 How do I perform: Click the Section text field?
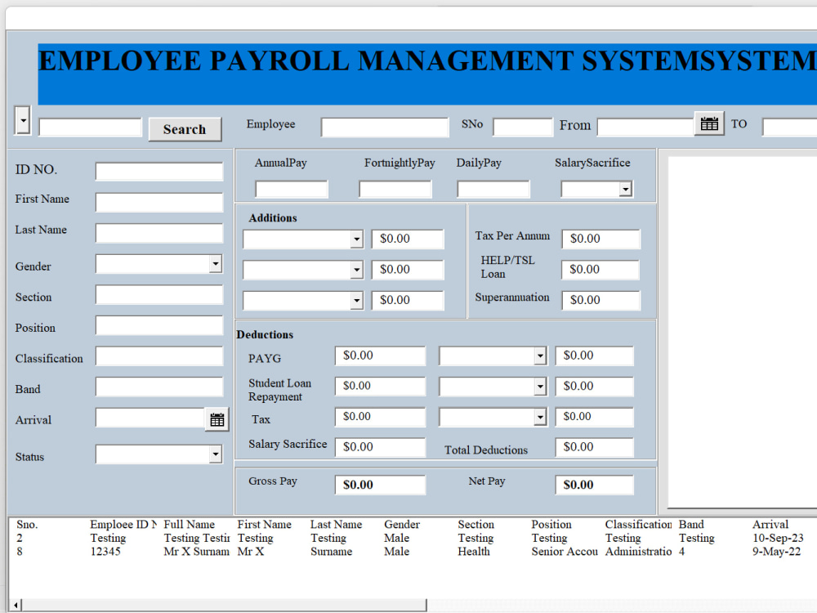159,294
